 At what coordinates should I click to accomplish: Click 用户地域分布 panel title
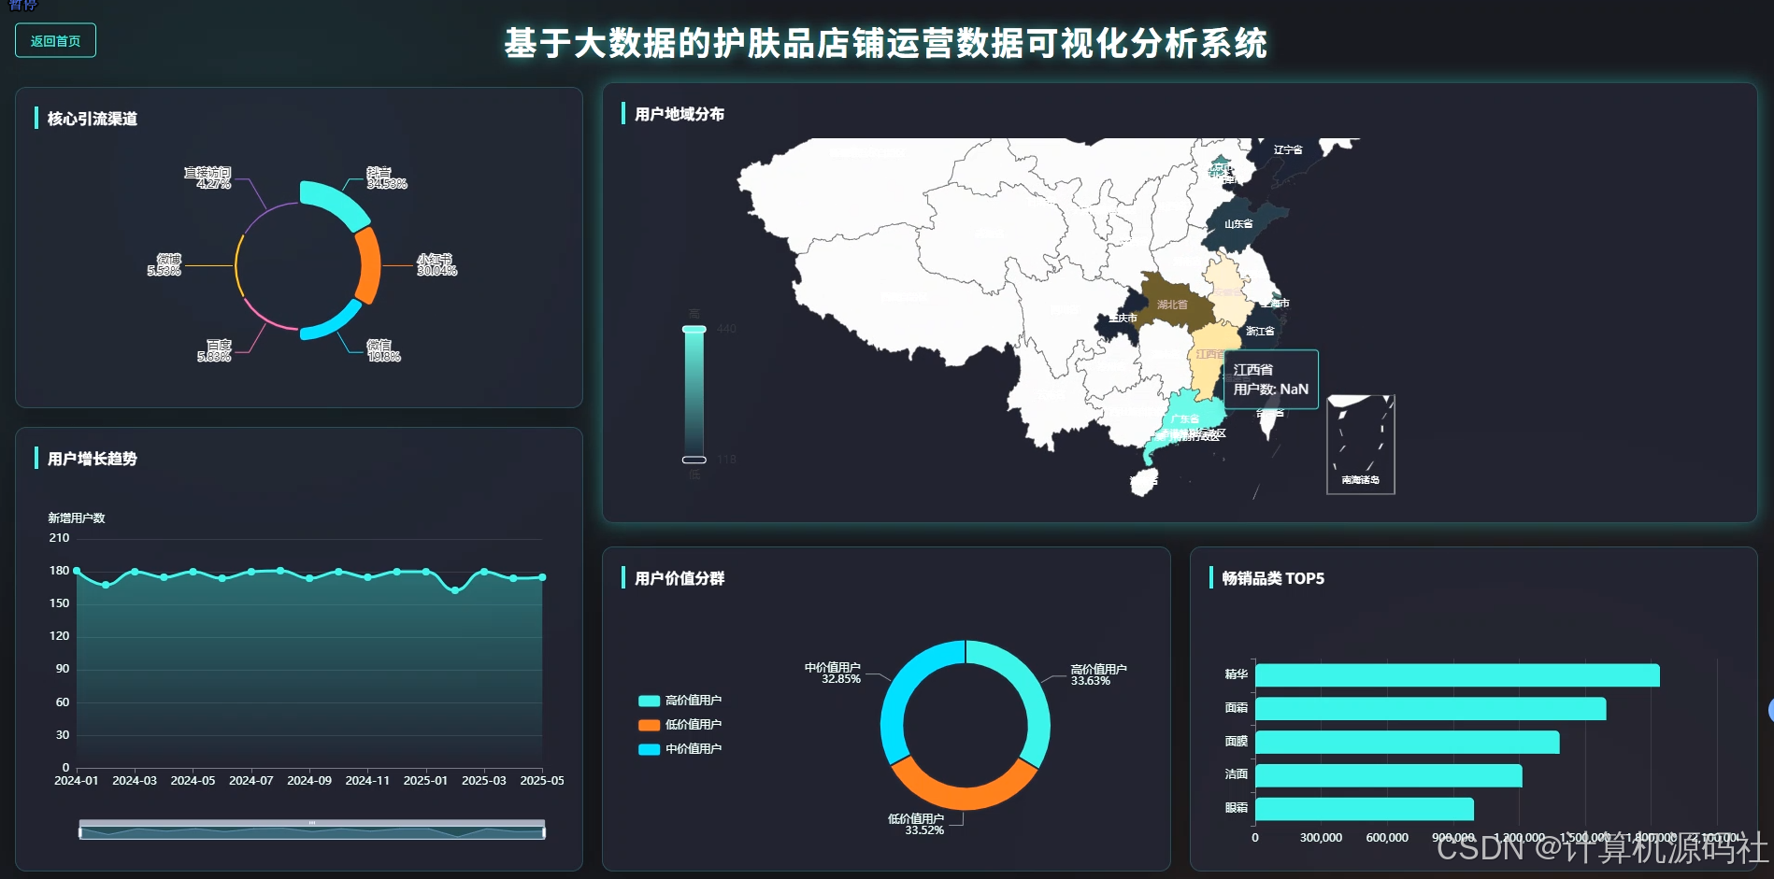pyautogui.click(x=680, y=114)
